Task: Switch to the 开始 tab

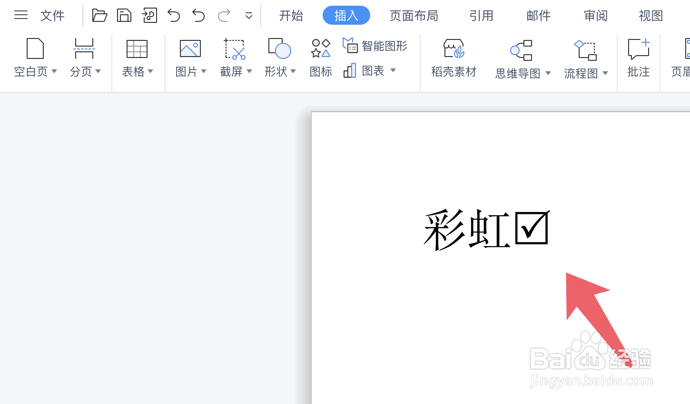Action: [x=291, y=16]
